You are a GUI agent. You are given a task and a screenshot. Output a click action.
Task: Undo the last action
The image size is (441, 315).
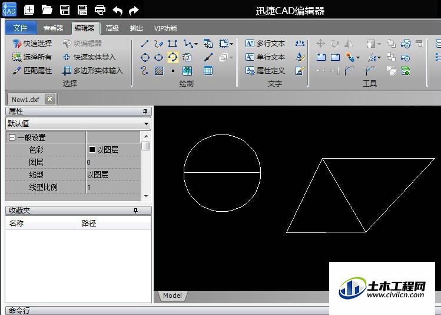click(x=118, y=11)
